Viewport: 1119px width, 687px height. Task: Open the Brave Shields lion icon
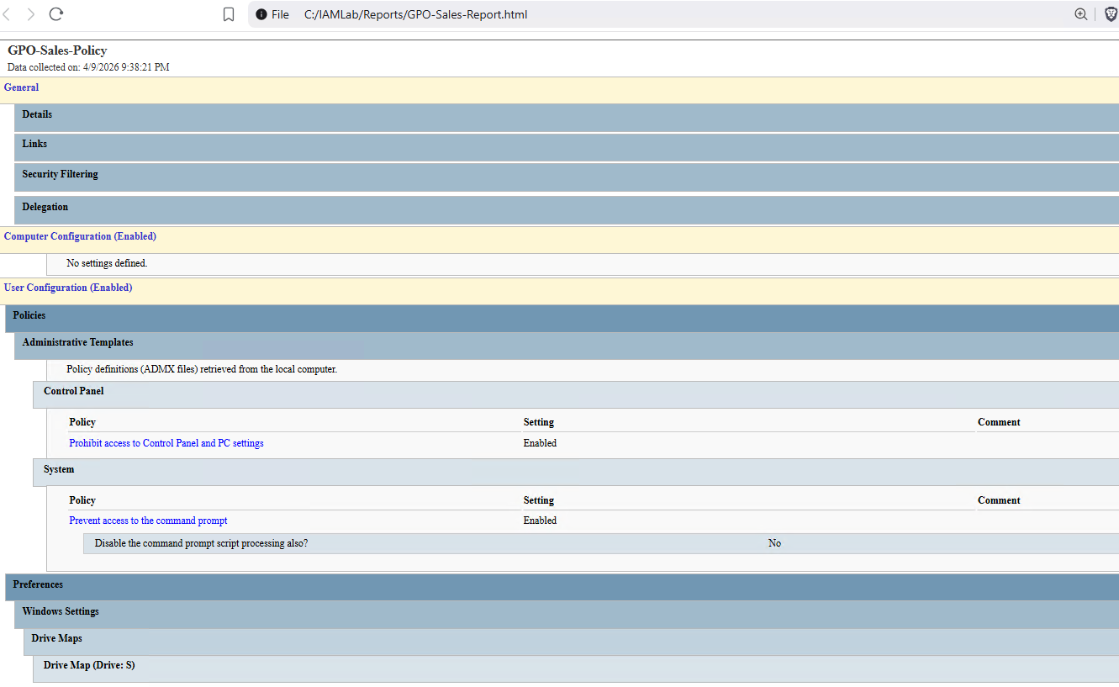1110,13
